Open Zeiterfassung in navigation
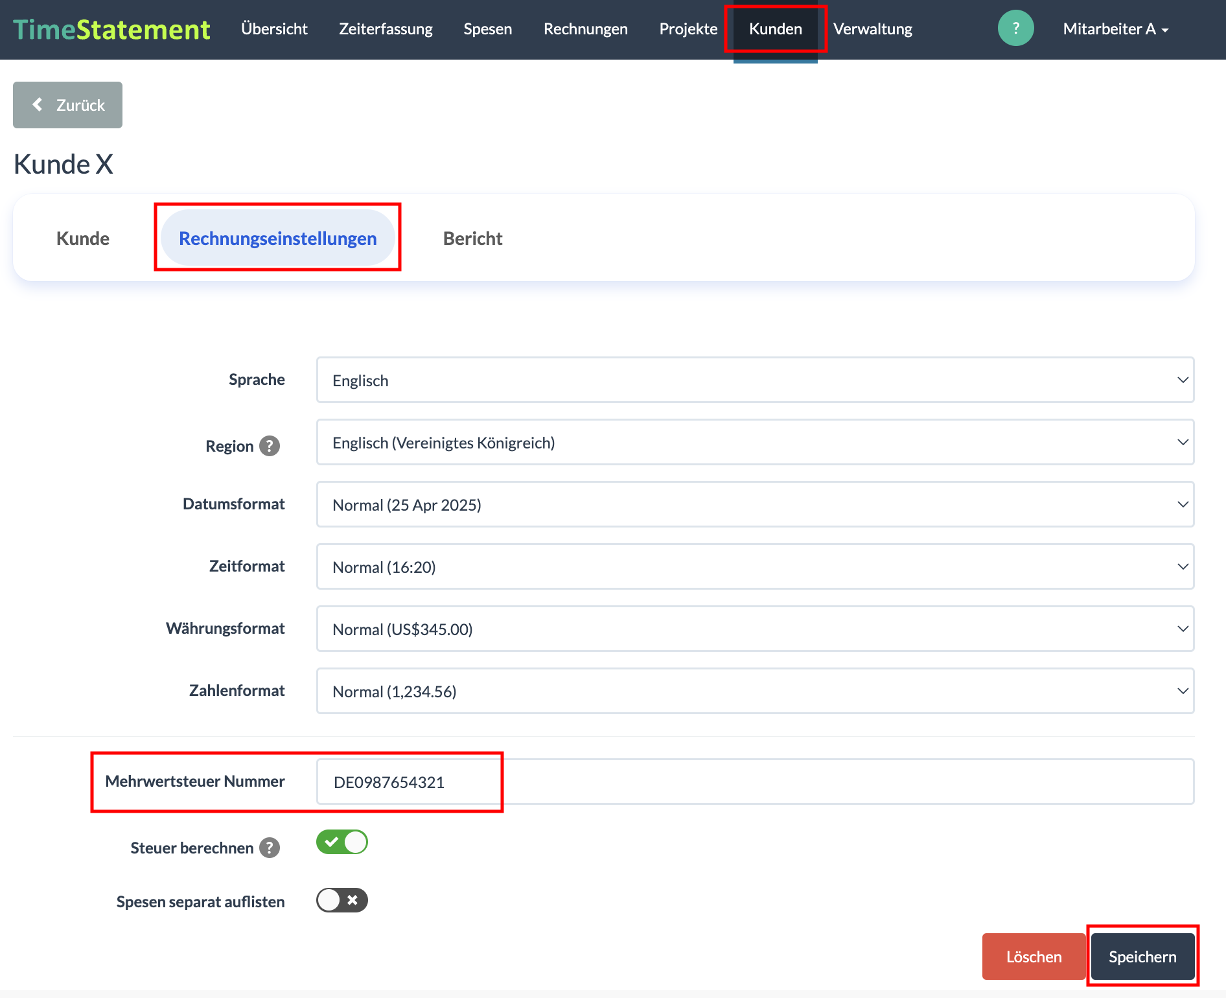 coord(386,29)
